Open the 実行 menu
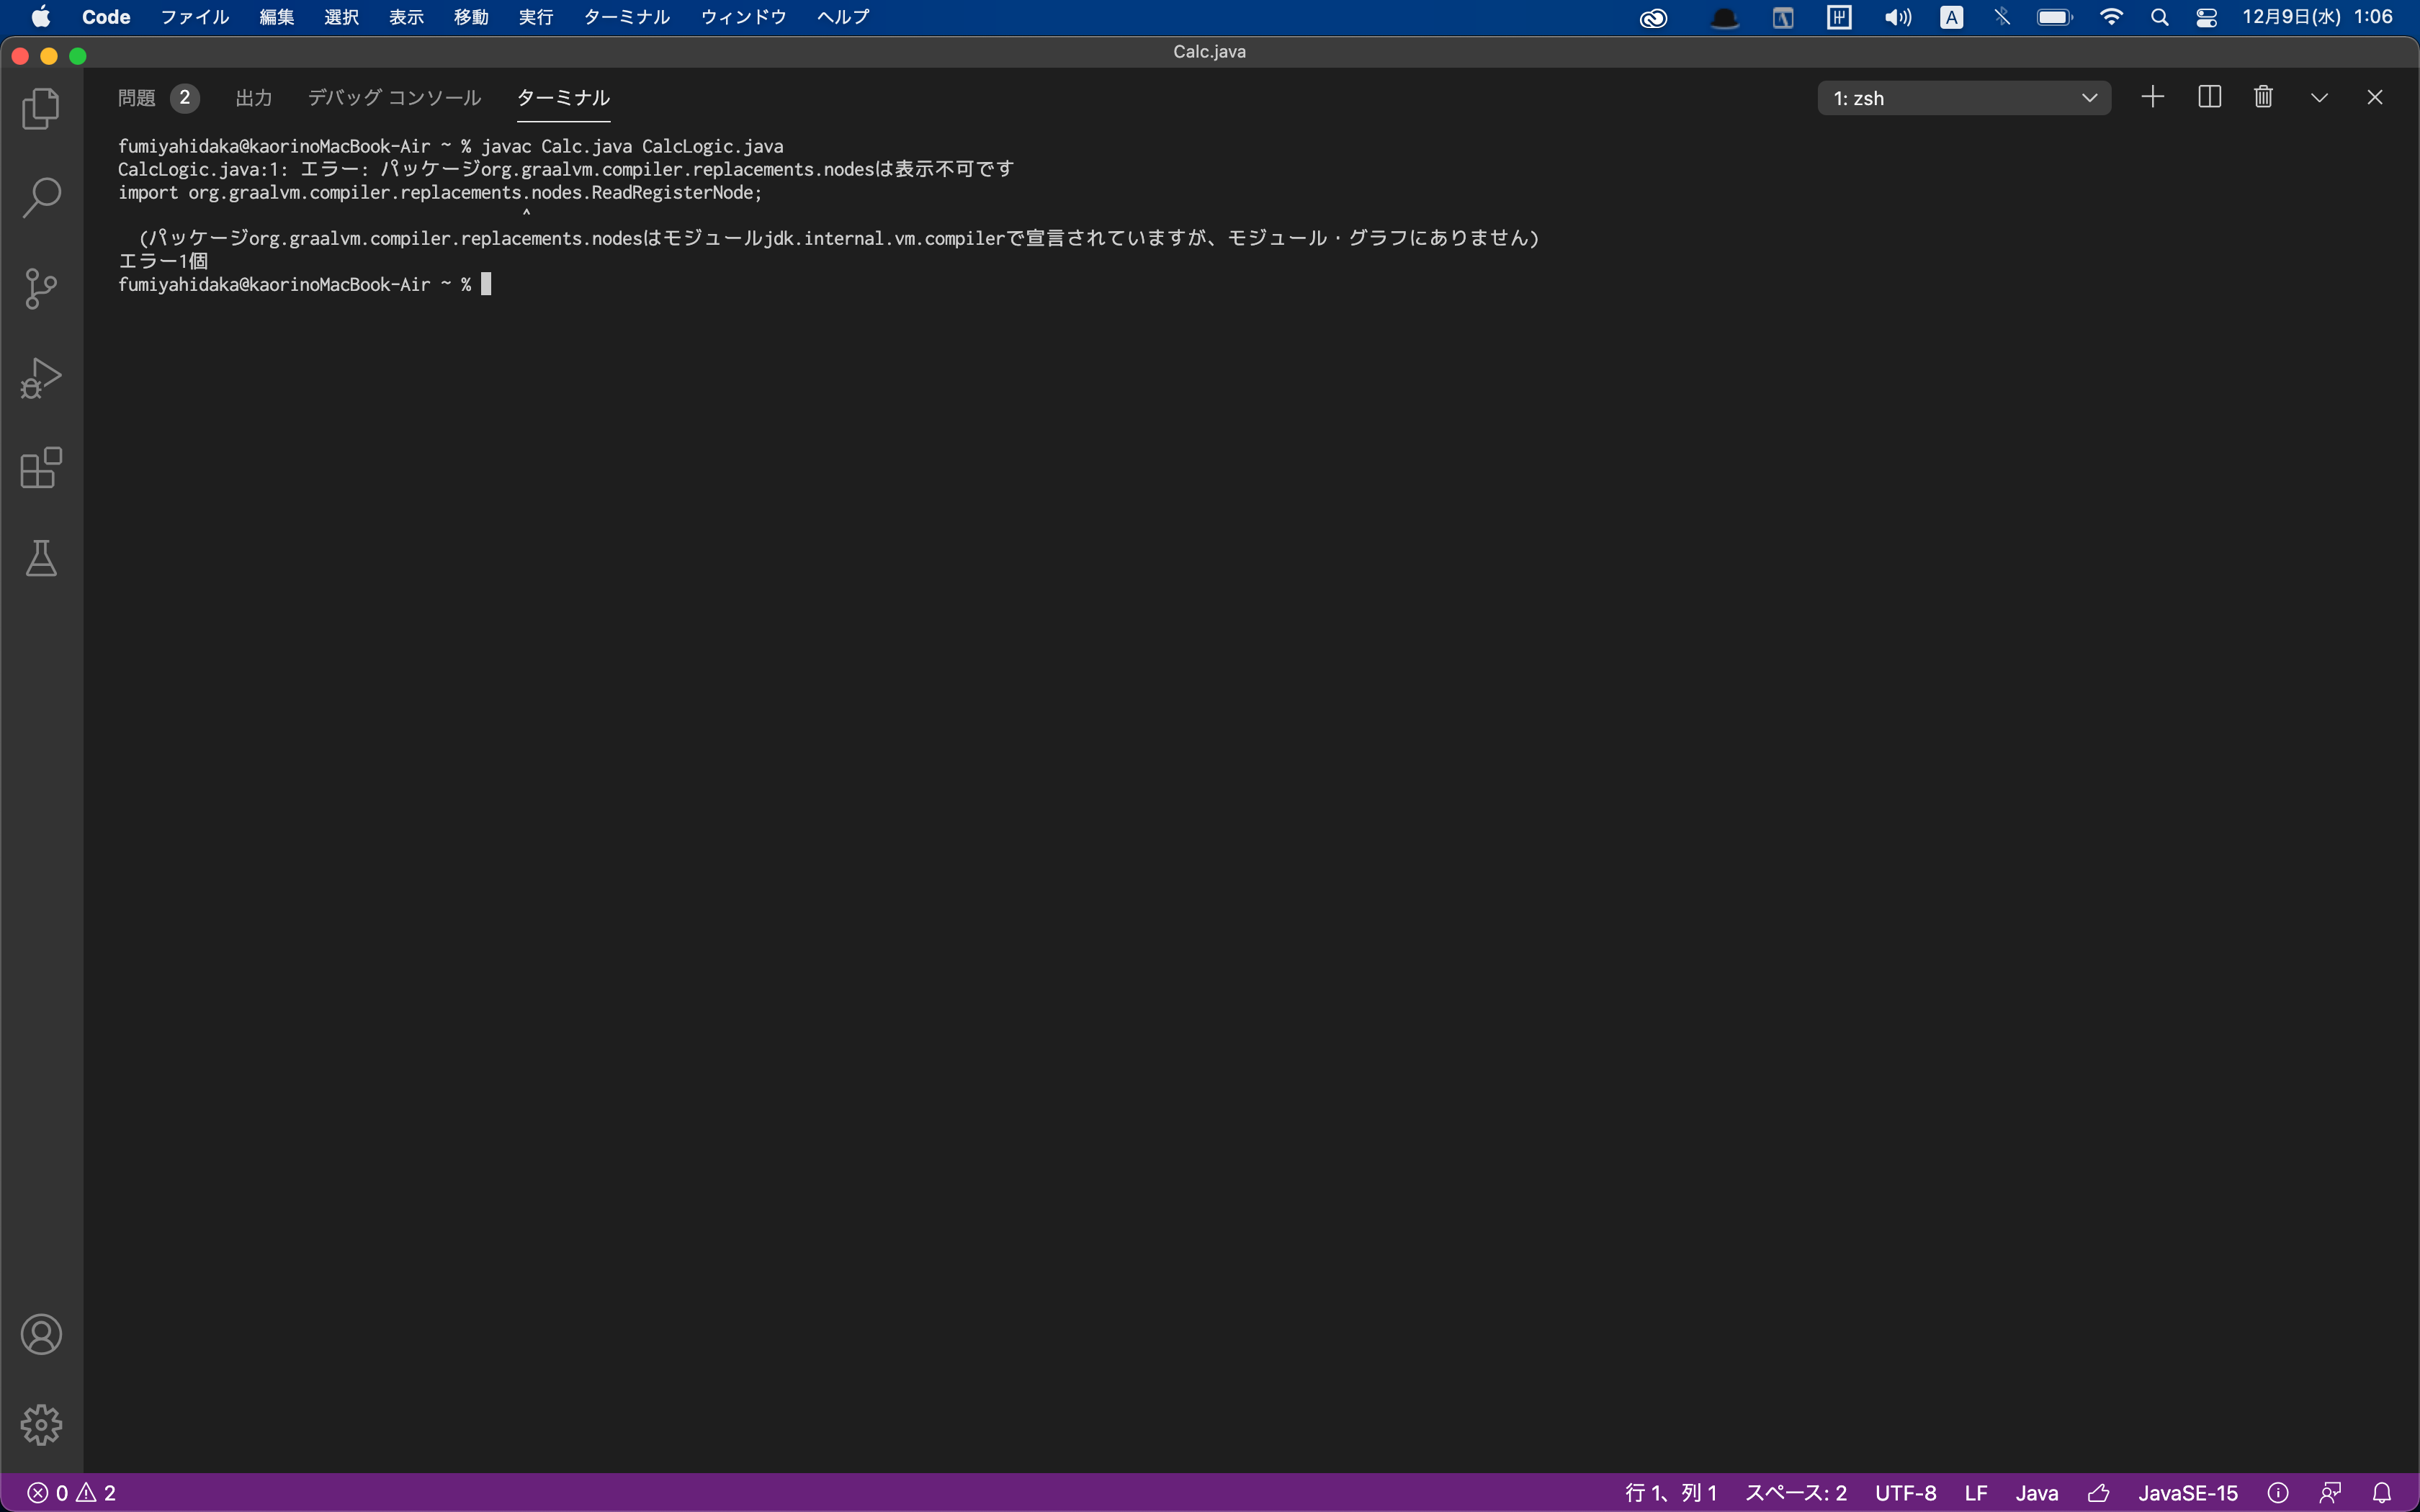This screenshot has height=1512, width=2420. 536,17
